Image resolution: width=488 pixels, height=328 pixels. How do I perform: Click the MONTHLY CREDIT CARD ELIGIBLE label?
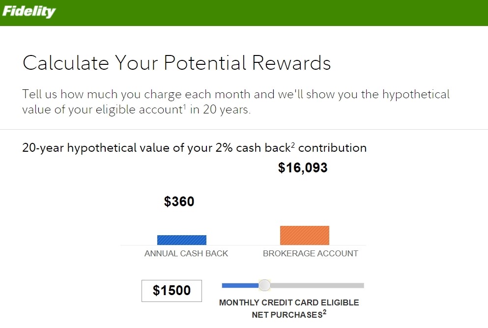coord(289,302)
